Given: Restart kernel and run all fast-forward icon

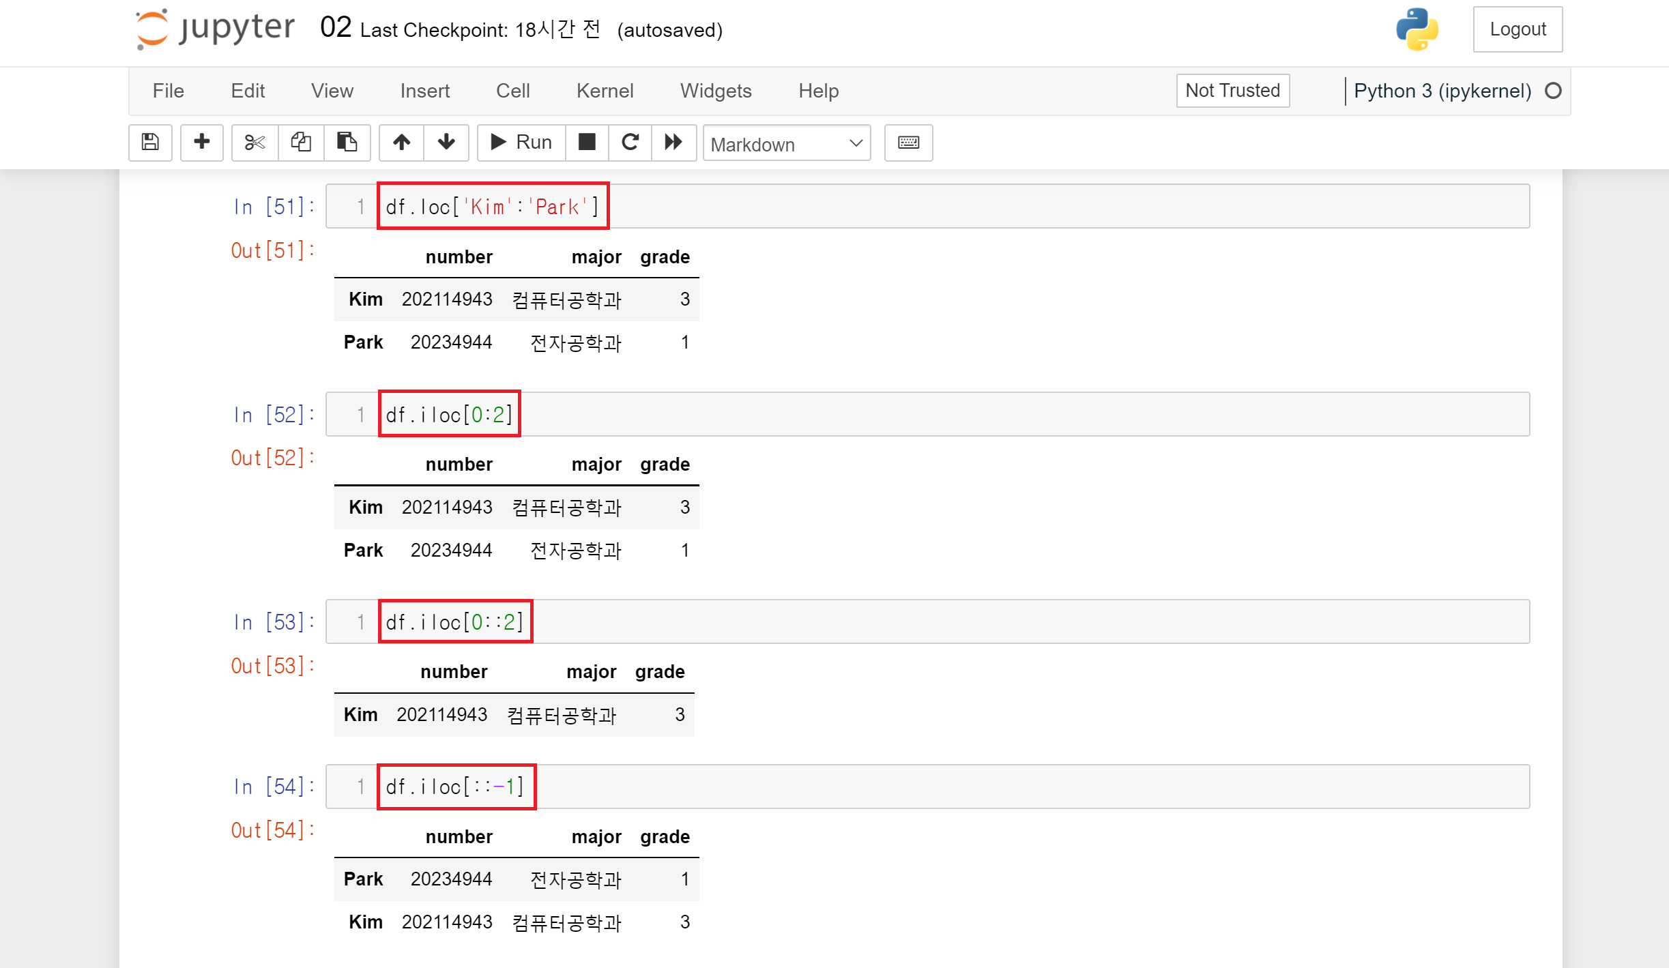Looking at the screenshot, I should pos(673,142).
